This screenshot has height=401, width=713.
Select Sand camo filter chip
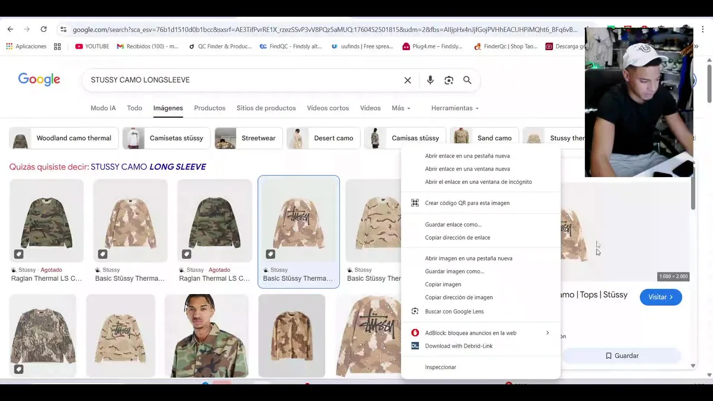point(484,138)
